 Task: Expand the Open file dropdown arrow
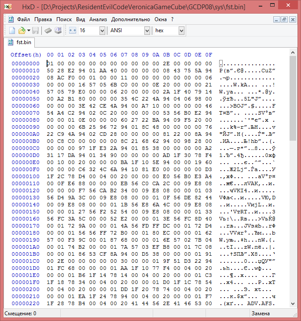[x=29, y=31]
